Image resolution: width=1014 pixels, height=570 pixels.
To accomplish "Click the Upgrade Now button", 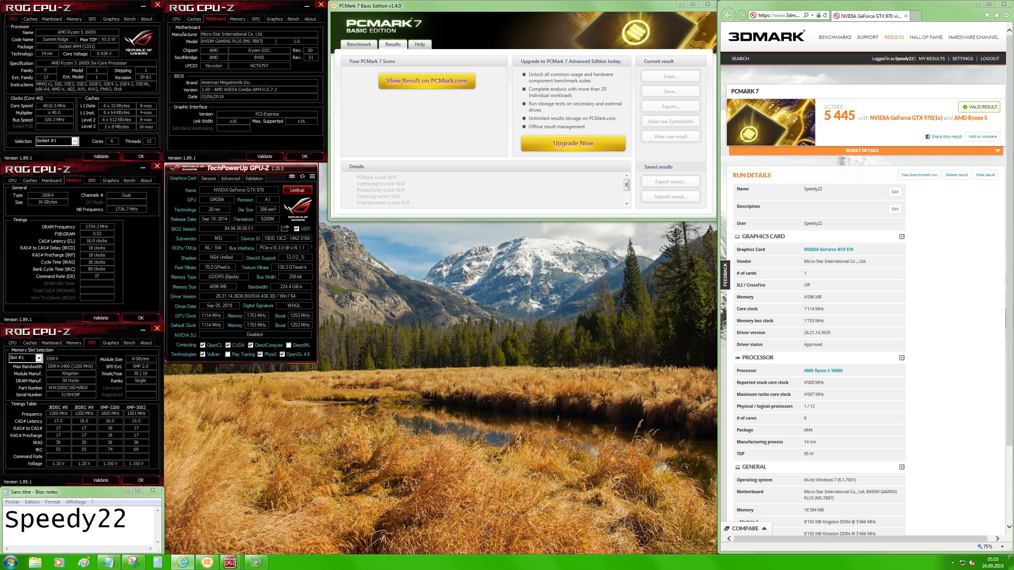I will pos(573,143).
